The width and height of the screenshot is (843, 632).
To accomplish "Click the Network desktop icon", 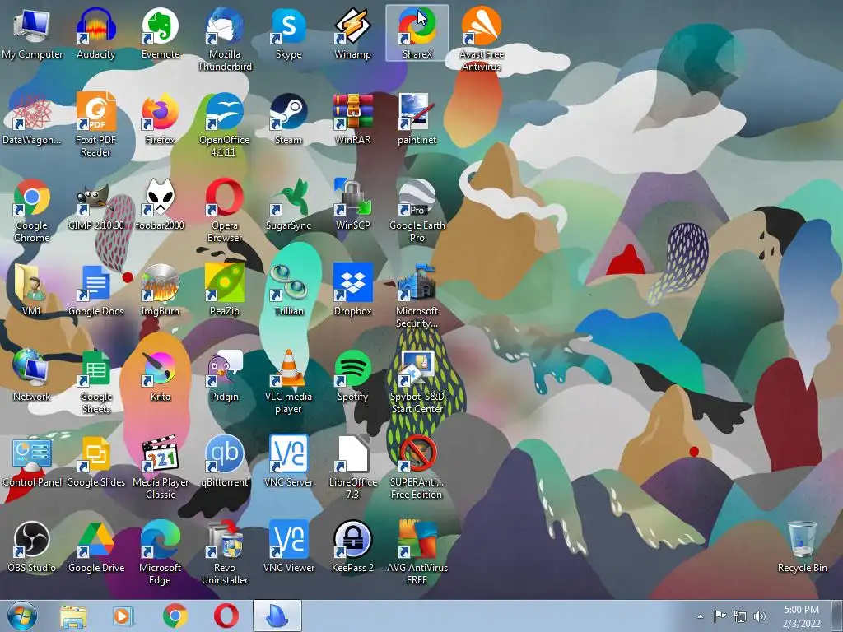I will [32, 375].
